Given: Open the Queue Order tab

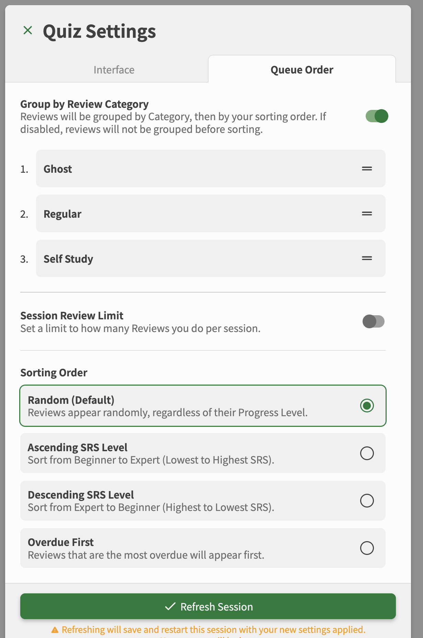Looking at the screenshot, I should tap(302, 70).
